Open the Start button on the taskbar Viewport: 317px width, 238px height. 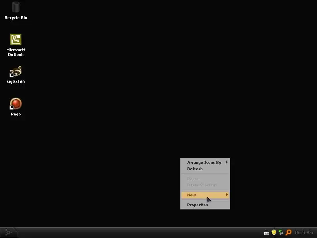[x=8, y=232]
